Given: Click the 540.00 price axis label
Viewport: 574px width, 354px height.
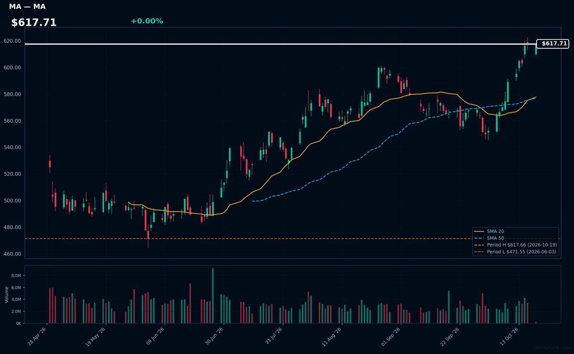Looking at the screenshot, I should (12, 147).
